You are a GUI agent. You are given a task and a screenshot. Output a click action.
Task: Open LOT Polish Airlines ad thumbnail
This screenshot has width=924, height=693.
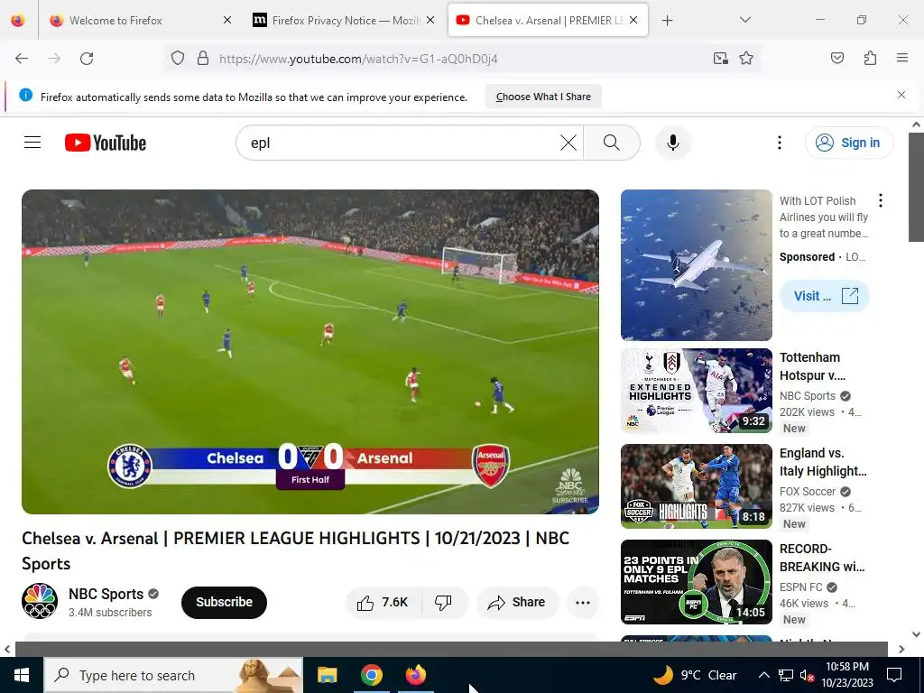pos(697,265)
